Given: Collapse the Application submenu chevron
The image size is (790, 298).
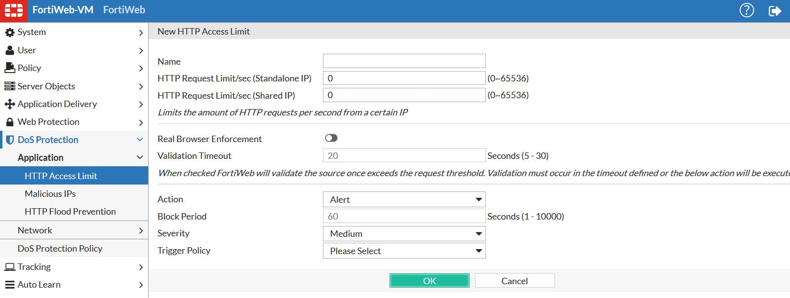Looking at the screenshot, I should tap(140, 157).
